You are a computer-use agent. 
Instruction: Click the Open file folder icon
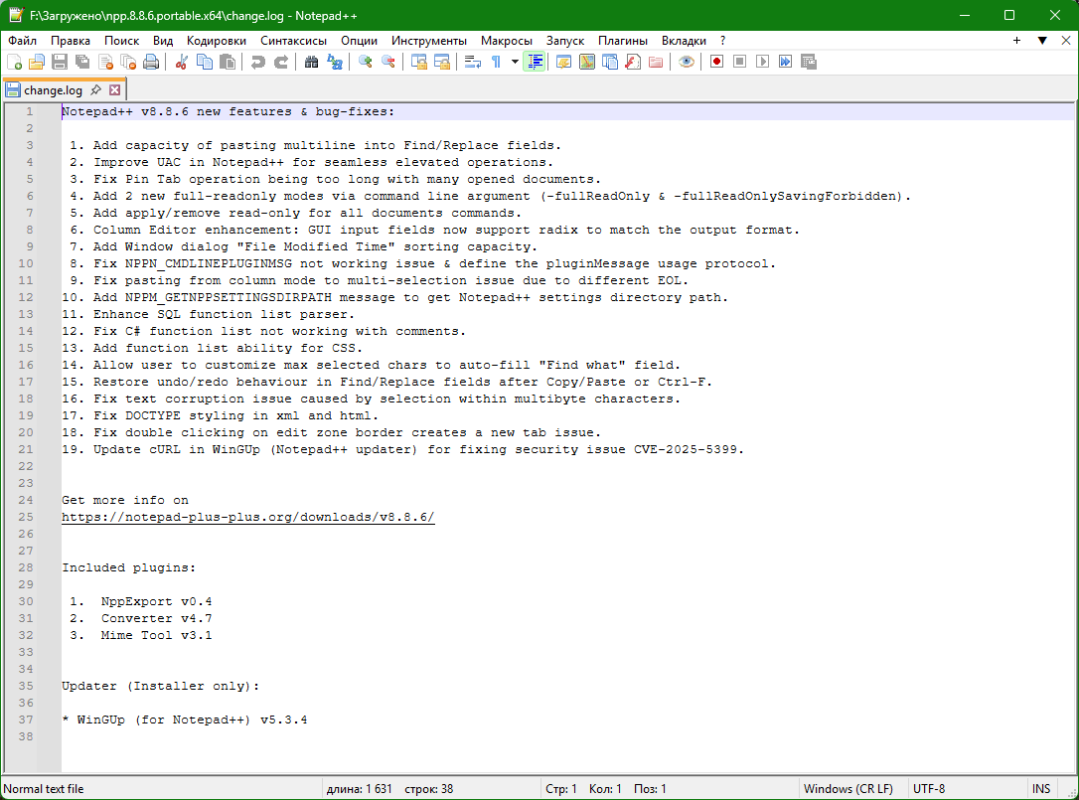[x=37, y=62]
